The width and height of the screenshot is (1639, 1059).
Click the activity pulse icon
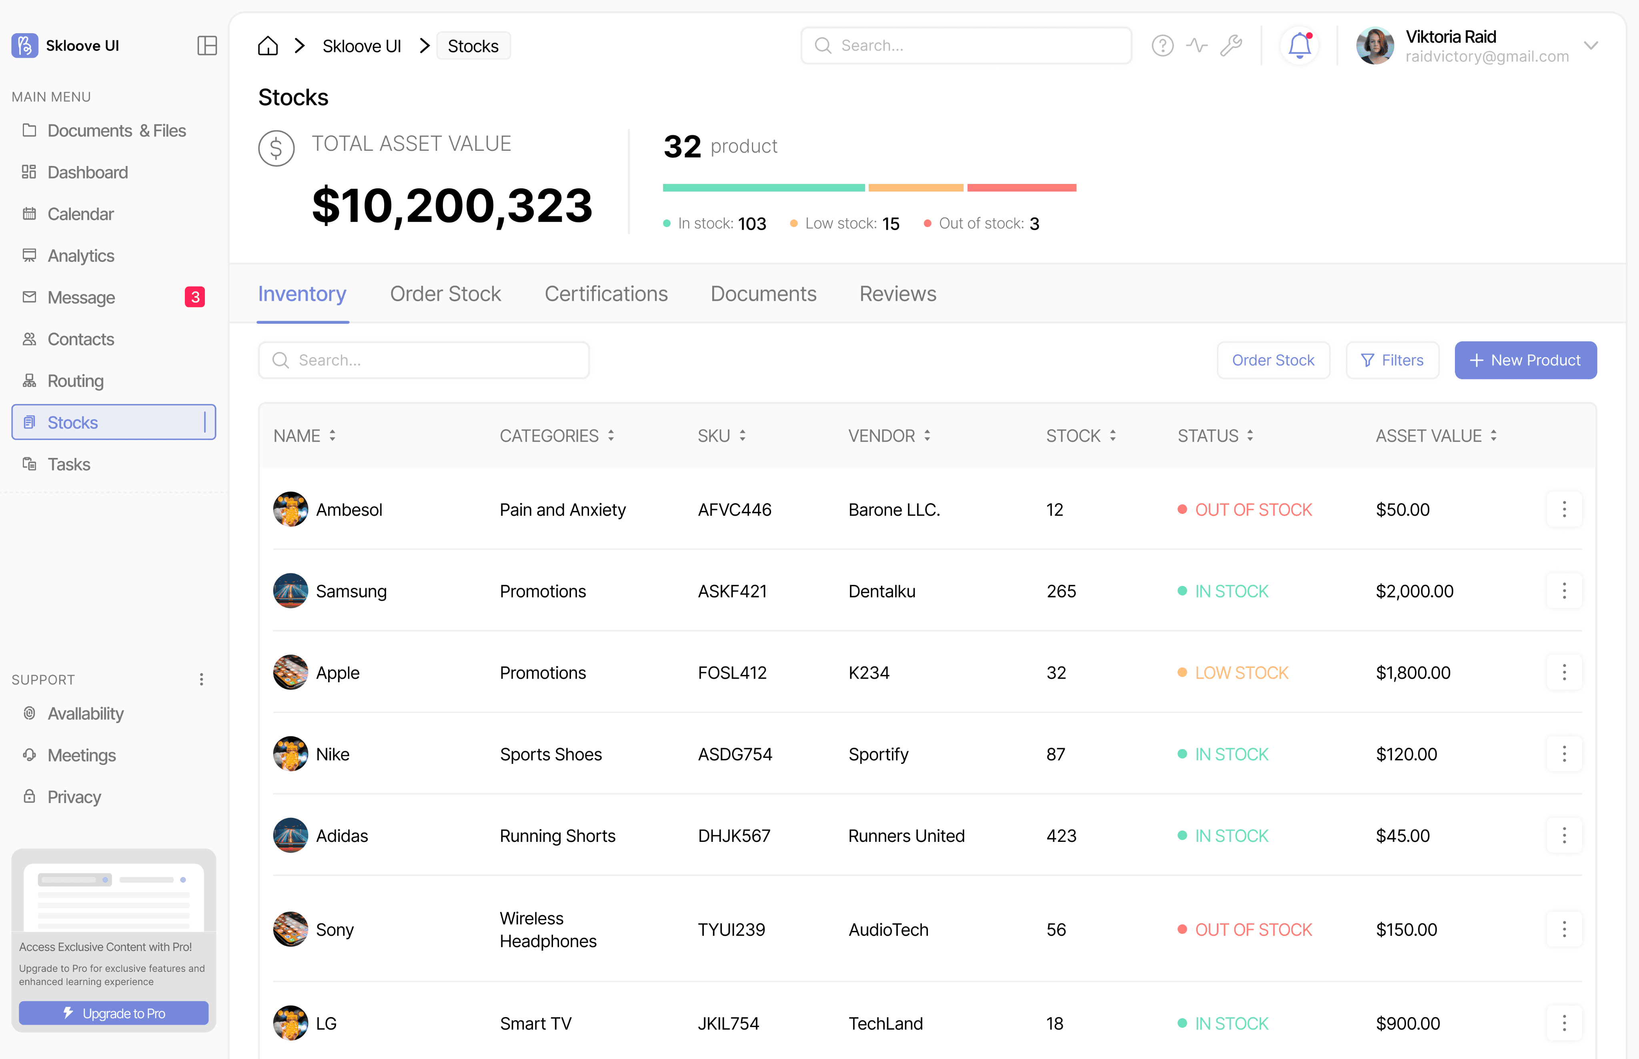click(1196, 45)
